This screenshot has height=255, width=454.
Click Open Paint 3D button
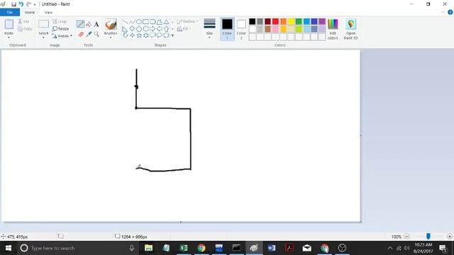tap(350, 29)
